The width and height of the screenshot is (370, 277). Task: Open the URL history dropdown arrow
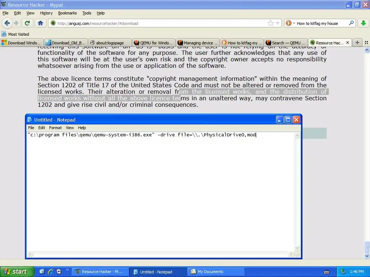pos(278,23)
